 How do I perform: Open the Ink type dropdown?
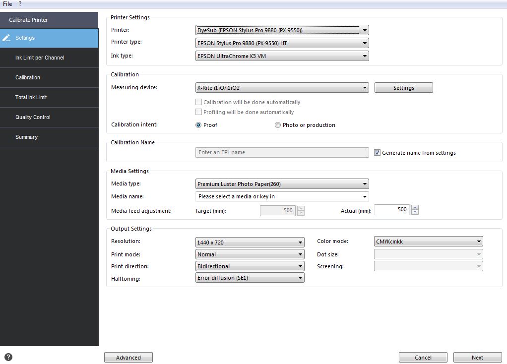365,56
